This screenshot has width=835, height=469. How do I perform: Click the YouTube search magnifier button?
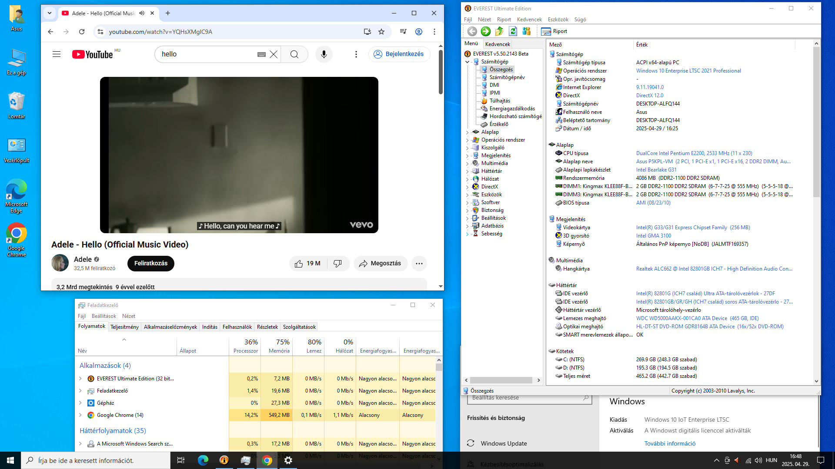point(294,54)
